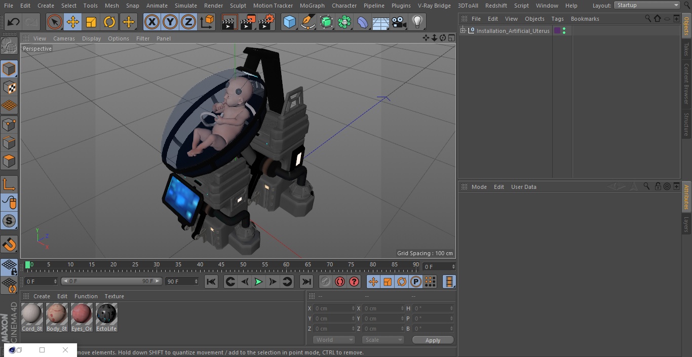Toggle Position keyframe recording icon
Viewport: 692px width, 357px height.
coord(373,282)
